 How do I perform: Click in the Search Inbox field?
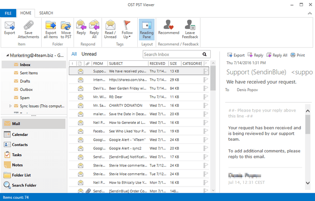pos(172,54)
